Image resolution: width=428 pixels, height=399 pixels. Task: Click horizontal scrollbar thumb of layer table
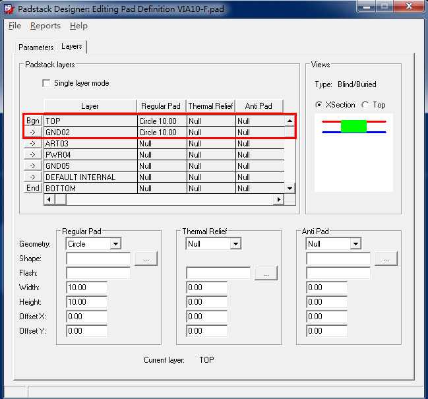tap(61, 199)
